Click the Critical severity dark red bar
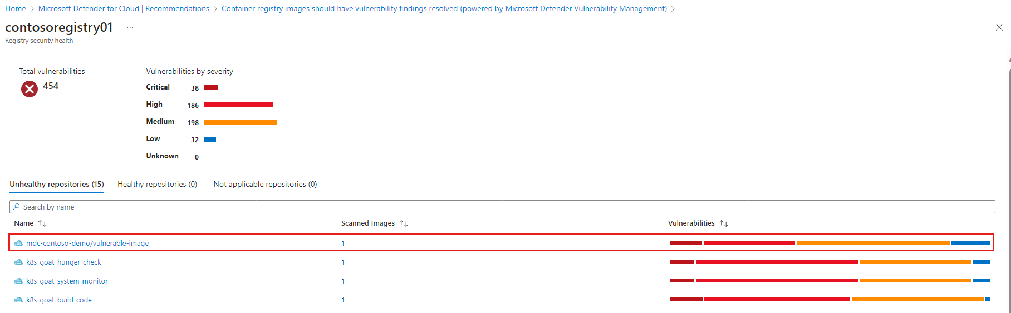 click(211, 88)
